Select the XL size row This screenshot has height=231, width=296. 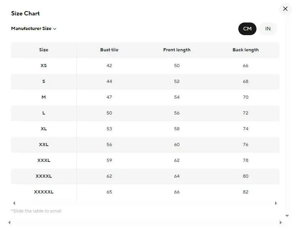(43, 129)
